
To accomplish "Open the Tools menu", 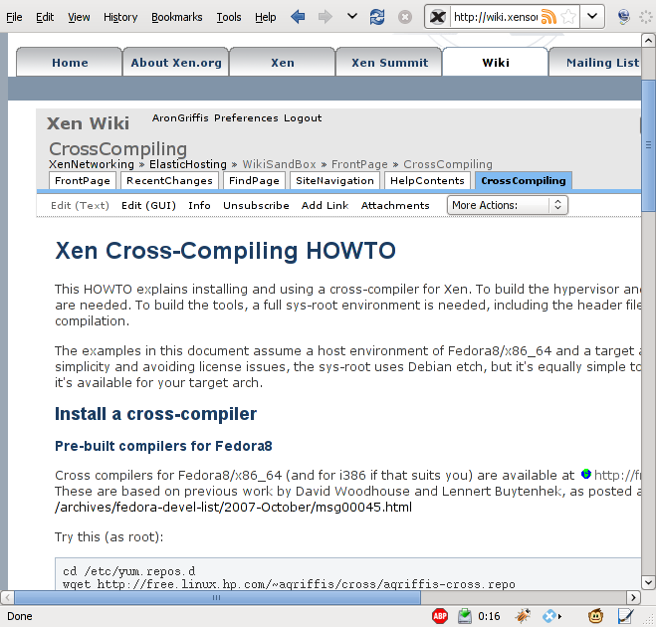I will (228, 17).
